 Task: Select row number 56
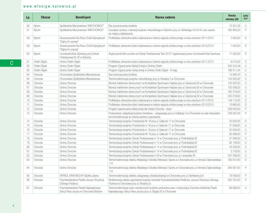pos(28,26)
